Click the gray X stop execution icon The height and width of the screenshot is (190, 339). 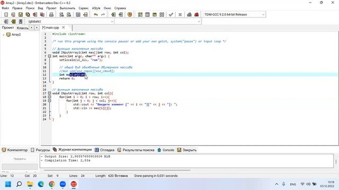point(180,14)
